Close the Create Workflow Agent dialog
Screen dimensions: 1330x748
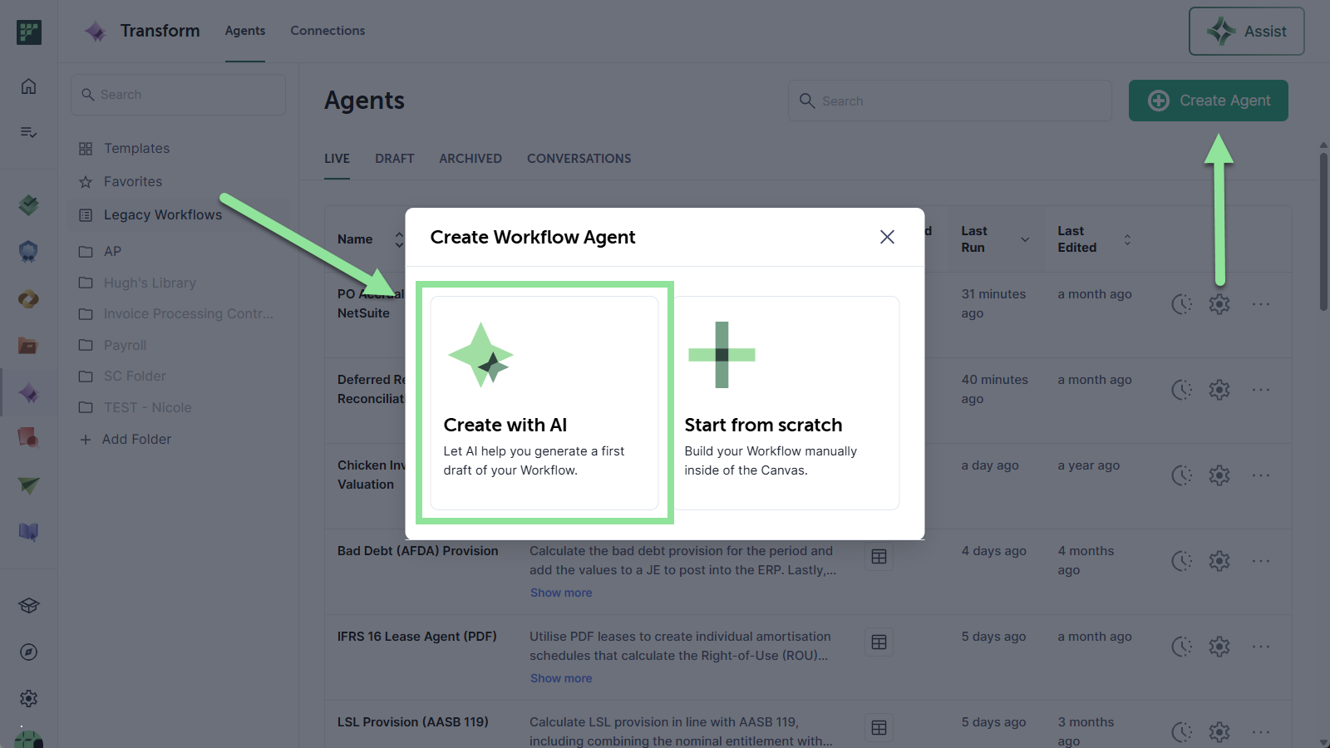887,237
